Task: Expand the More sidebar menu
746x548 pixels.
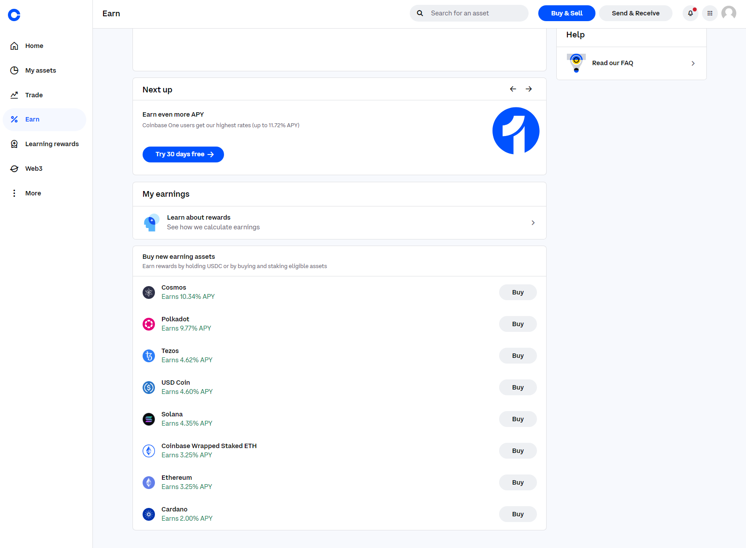Action: click(44, 193)
